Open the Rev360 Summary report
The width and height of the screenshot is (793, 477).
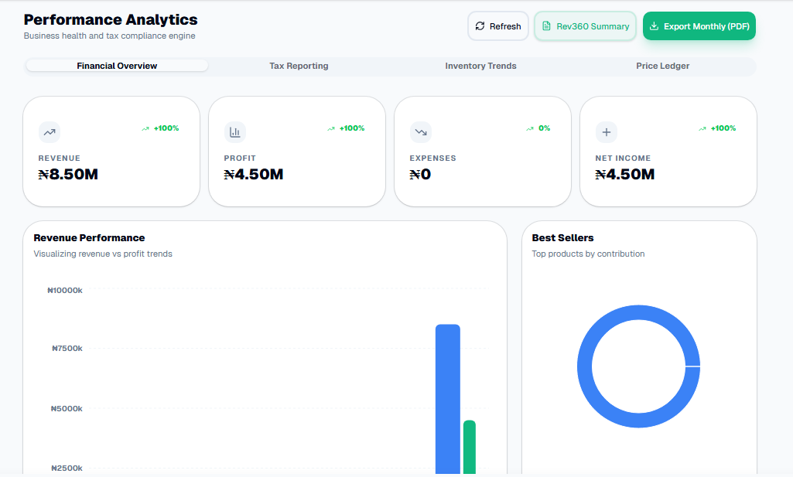[x=585, y=26]
